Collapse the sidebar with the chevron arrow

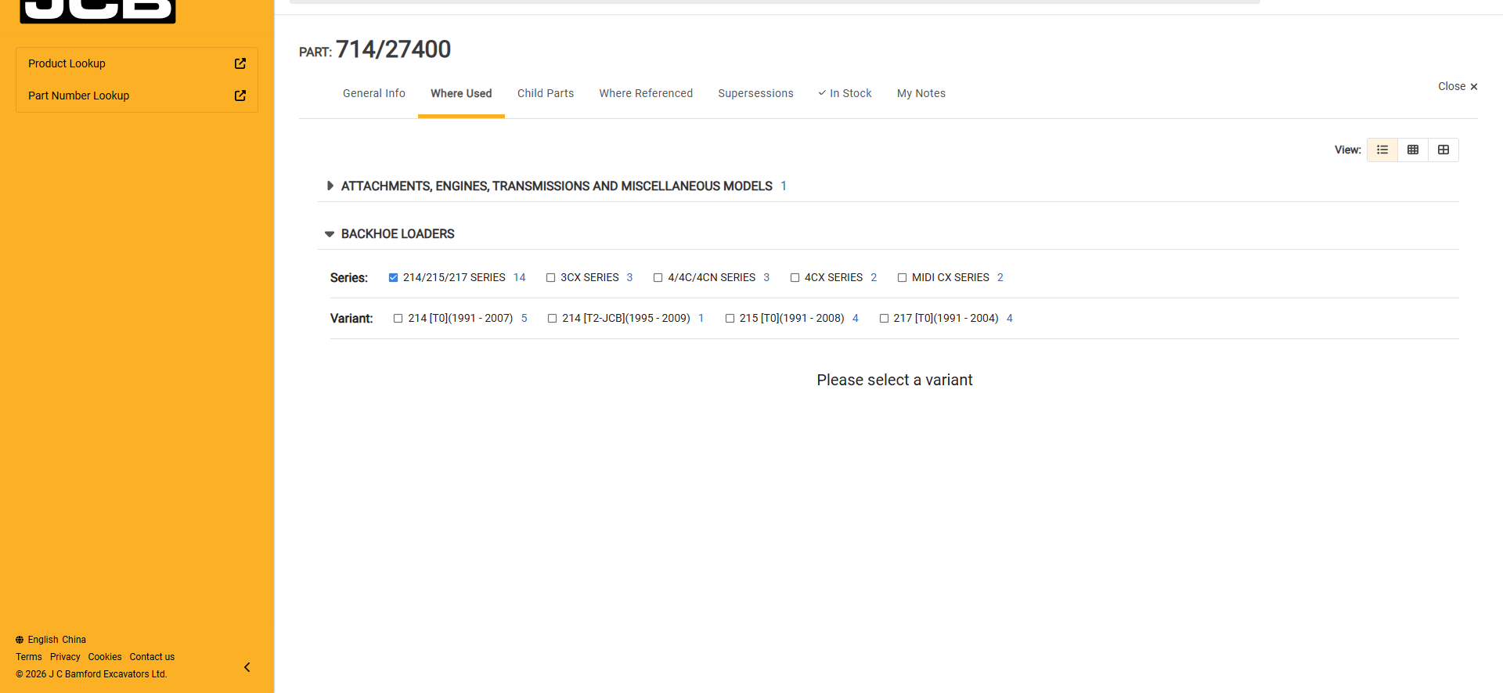point(247,667)
